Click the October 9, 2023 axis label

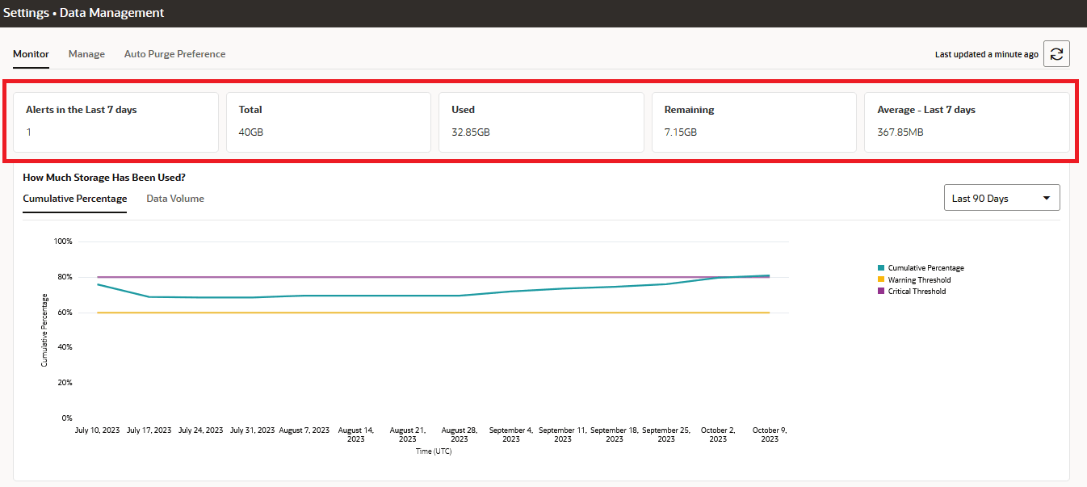[770, 435]
